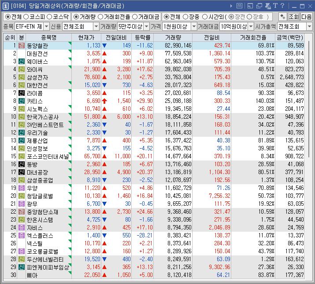The width and height of the screenshot is (315, 284).
Task: Click the 종목명 column header
Action: pyautogui.click(x=48, y=37)
